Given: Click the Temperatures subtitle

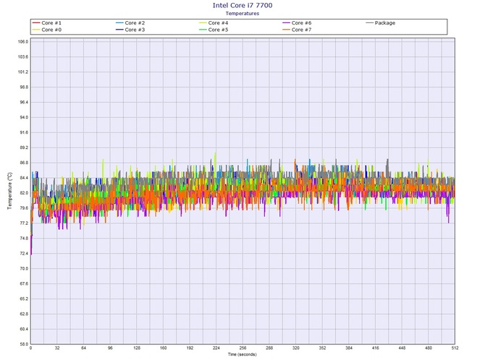Looking at the screenshot, I should coord(242,13).
